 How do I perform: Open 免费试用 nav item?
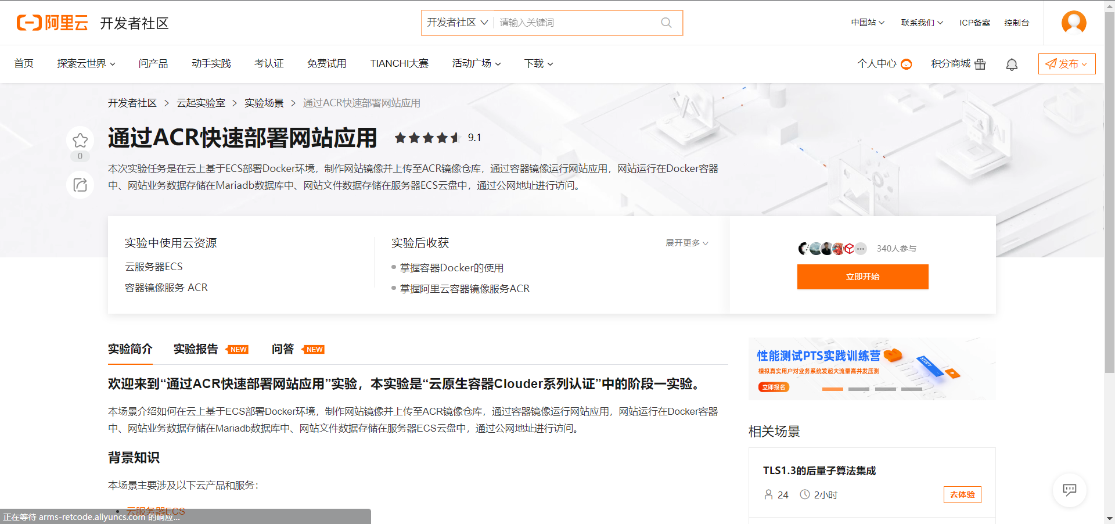point(327,63)
